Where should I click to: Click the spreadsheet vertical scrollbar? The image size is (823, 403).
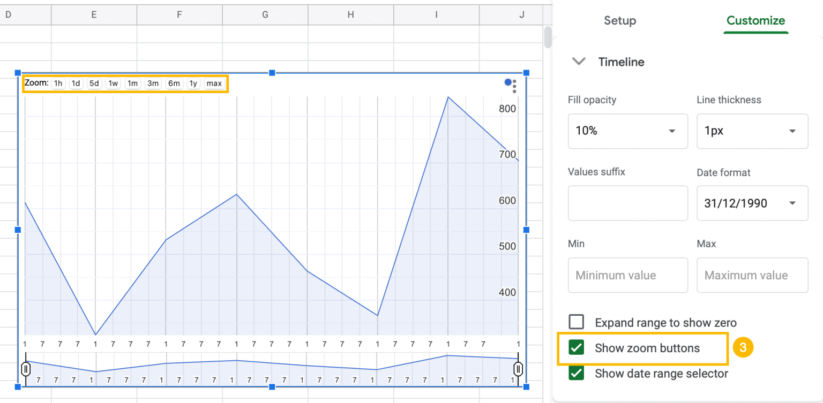click(x=547, y=37)
